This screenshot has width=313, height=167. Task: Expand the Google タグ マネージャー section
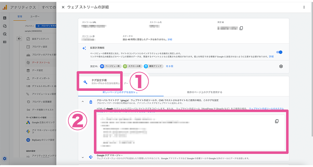tap(83, 157)
